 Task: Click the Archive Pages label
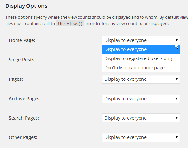pos(25,99)
